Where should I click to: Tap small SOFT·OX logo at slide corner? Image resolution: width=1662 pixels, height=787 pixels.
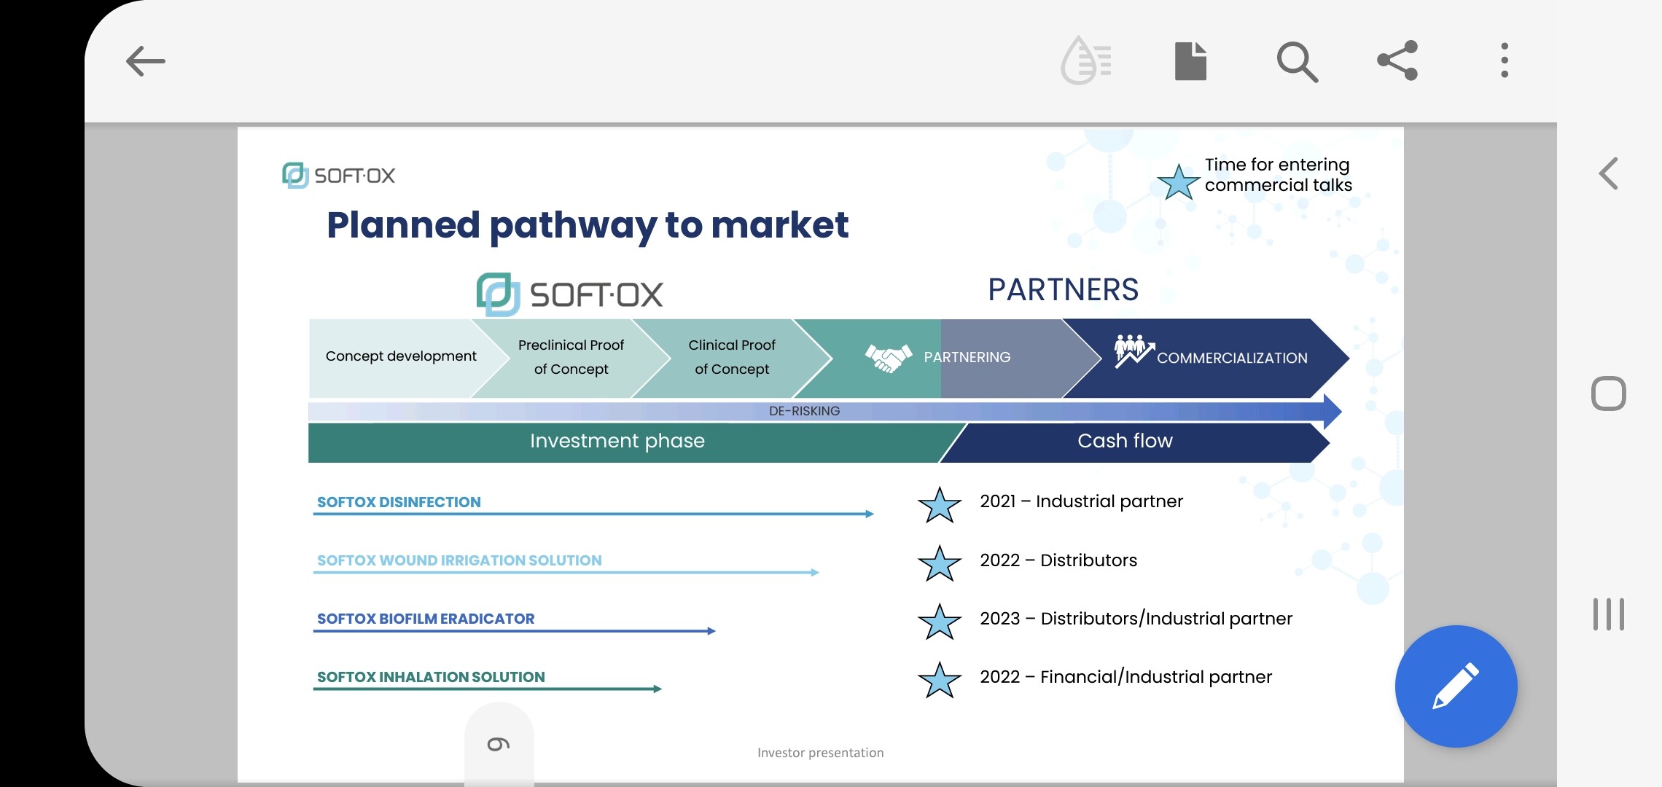(x=339, y=175)
